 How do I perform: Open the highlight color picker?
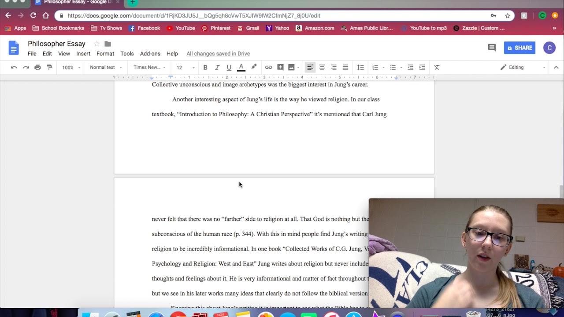tap(254, 67)
